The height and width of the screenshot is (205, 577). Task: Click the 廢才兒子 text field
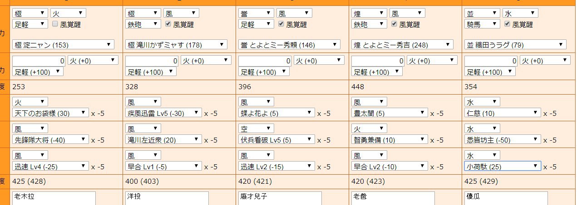(x=280, y=198)
